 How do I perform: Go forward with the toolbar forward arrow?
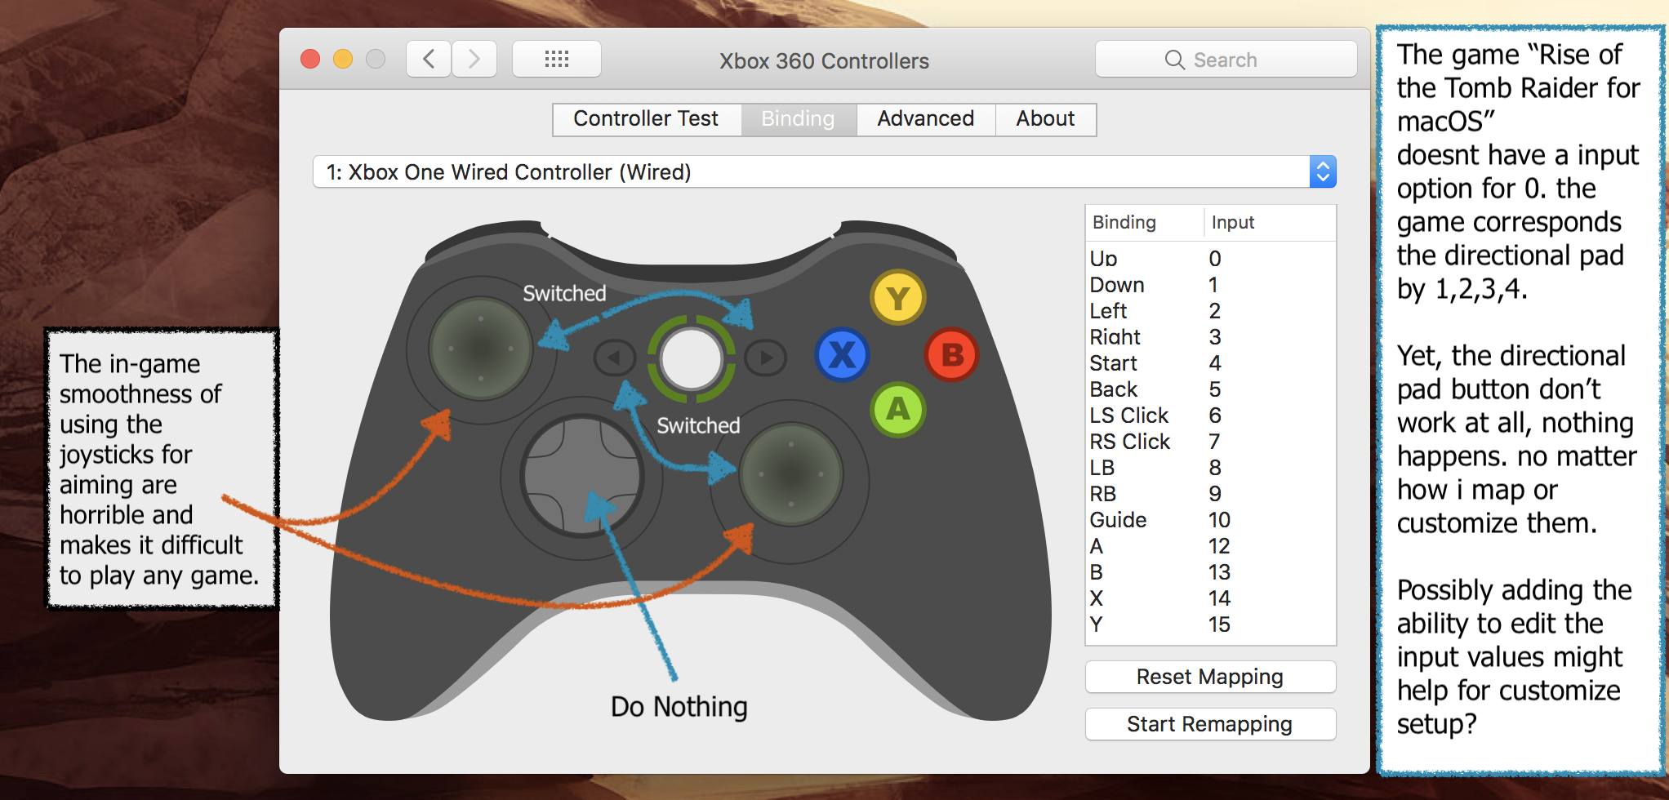point(474,60)
